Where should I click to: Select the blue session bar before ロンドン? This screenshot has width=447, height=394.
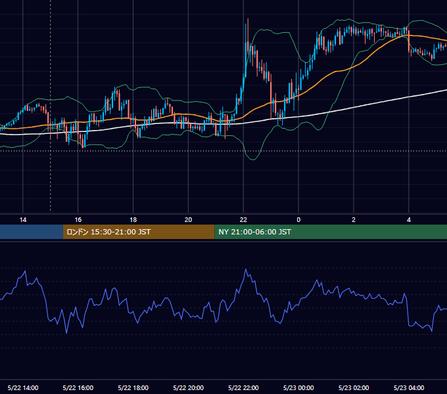(32, 232)
